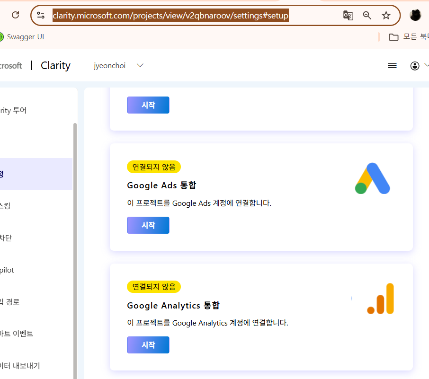429x379 pixels.
Task: Open the all bookmarks folder
Action: coord(409,36)
